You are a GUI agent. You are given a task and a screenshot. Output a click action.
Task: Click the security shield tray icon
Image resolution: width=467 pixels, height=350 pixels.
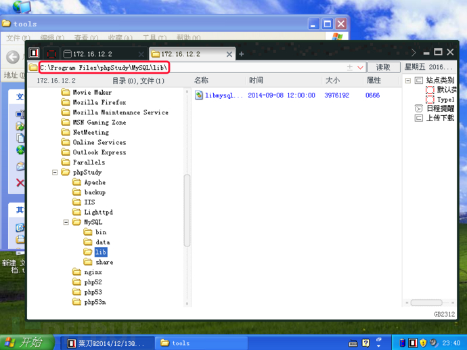point(422,343)
